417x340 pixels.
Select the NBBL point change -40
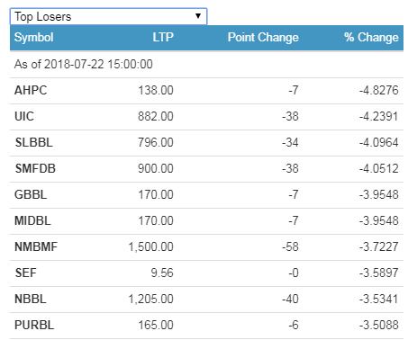coord(290,299)
